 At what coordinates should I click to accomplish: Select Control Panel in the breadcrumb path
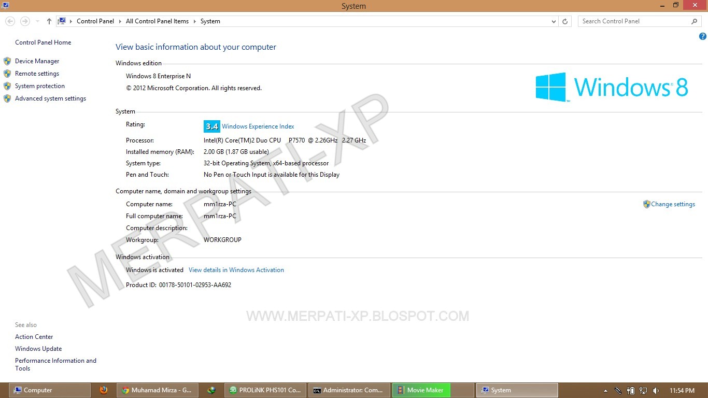coord(95,21)
